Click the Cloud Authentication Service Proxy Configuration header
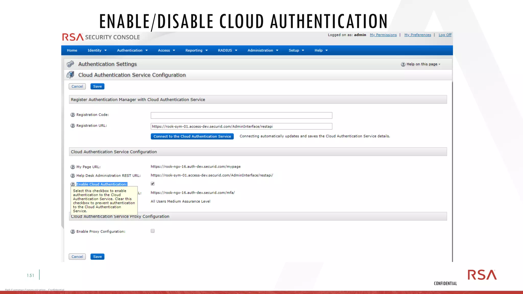 (x=258, y=216)
